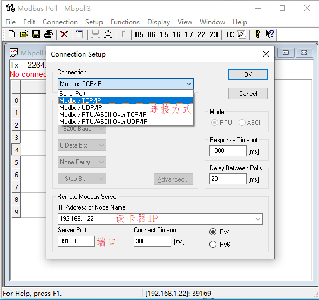The width and height of the screenshot is (319, 300).
Task: Choose Serial Port from connection list
Action: (126, 94)
